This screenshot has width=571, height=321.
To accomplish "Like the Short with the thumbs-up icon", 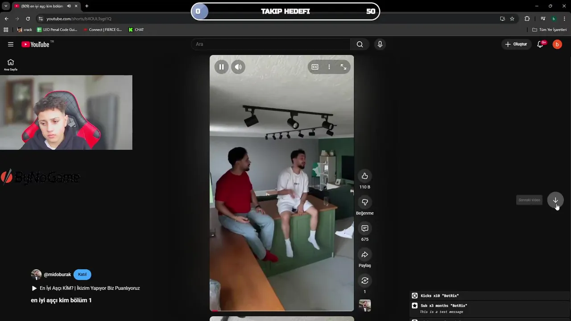I will [x=365, y=176].
